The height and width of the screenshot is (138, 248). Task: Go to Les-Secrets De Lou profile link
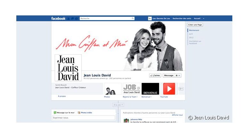click(161, 19)
